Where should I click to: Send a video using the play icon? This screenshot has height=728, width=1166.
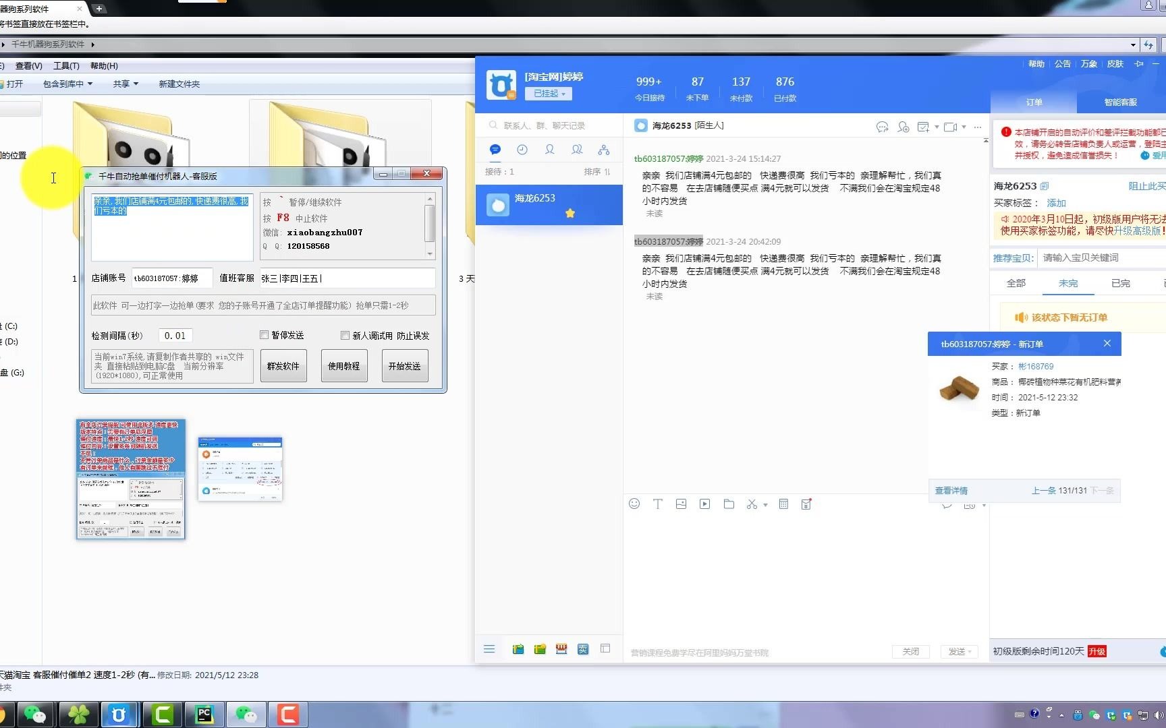(704, 504)
